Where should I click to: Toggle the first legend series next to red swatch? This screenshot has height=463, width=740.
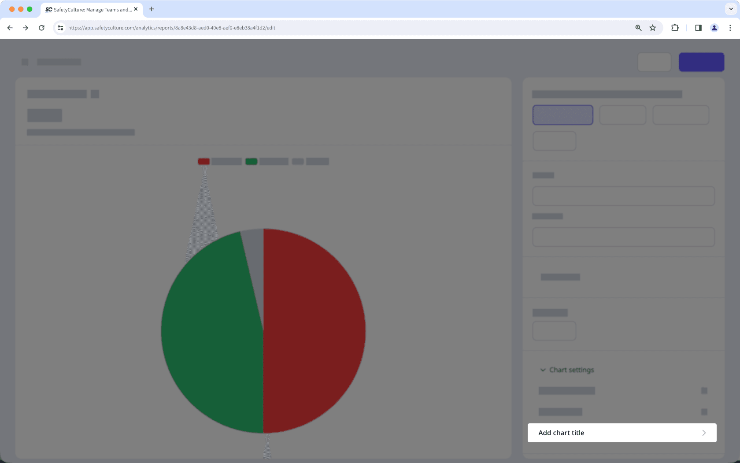coord(226,161)
